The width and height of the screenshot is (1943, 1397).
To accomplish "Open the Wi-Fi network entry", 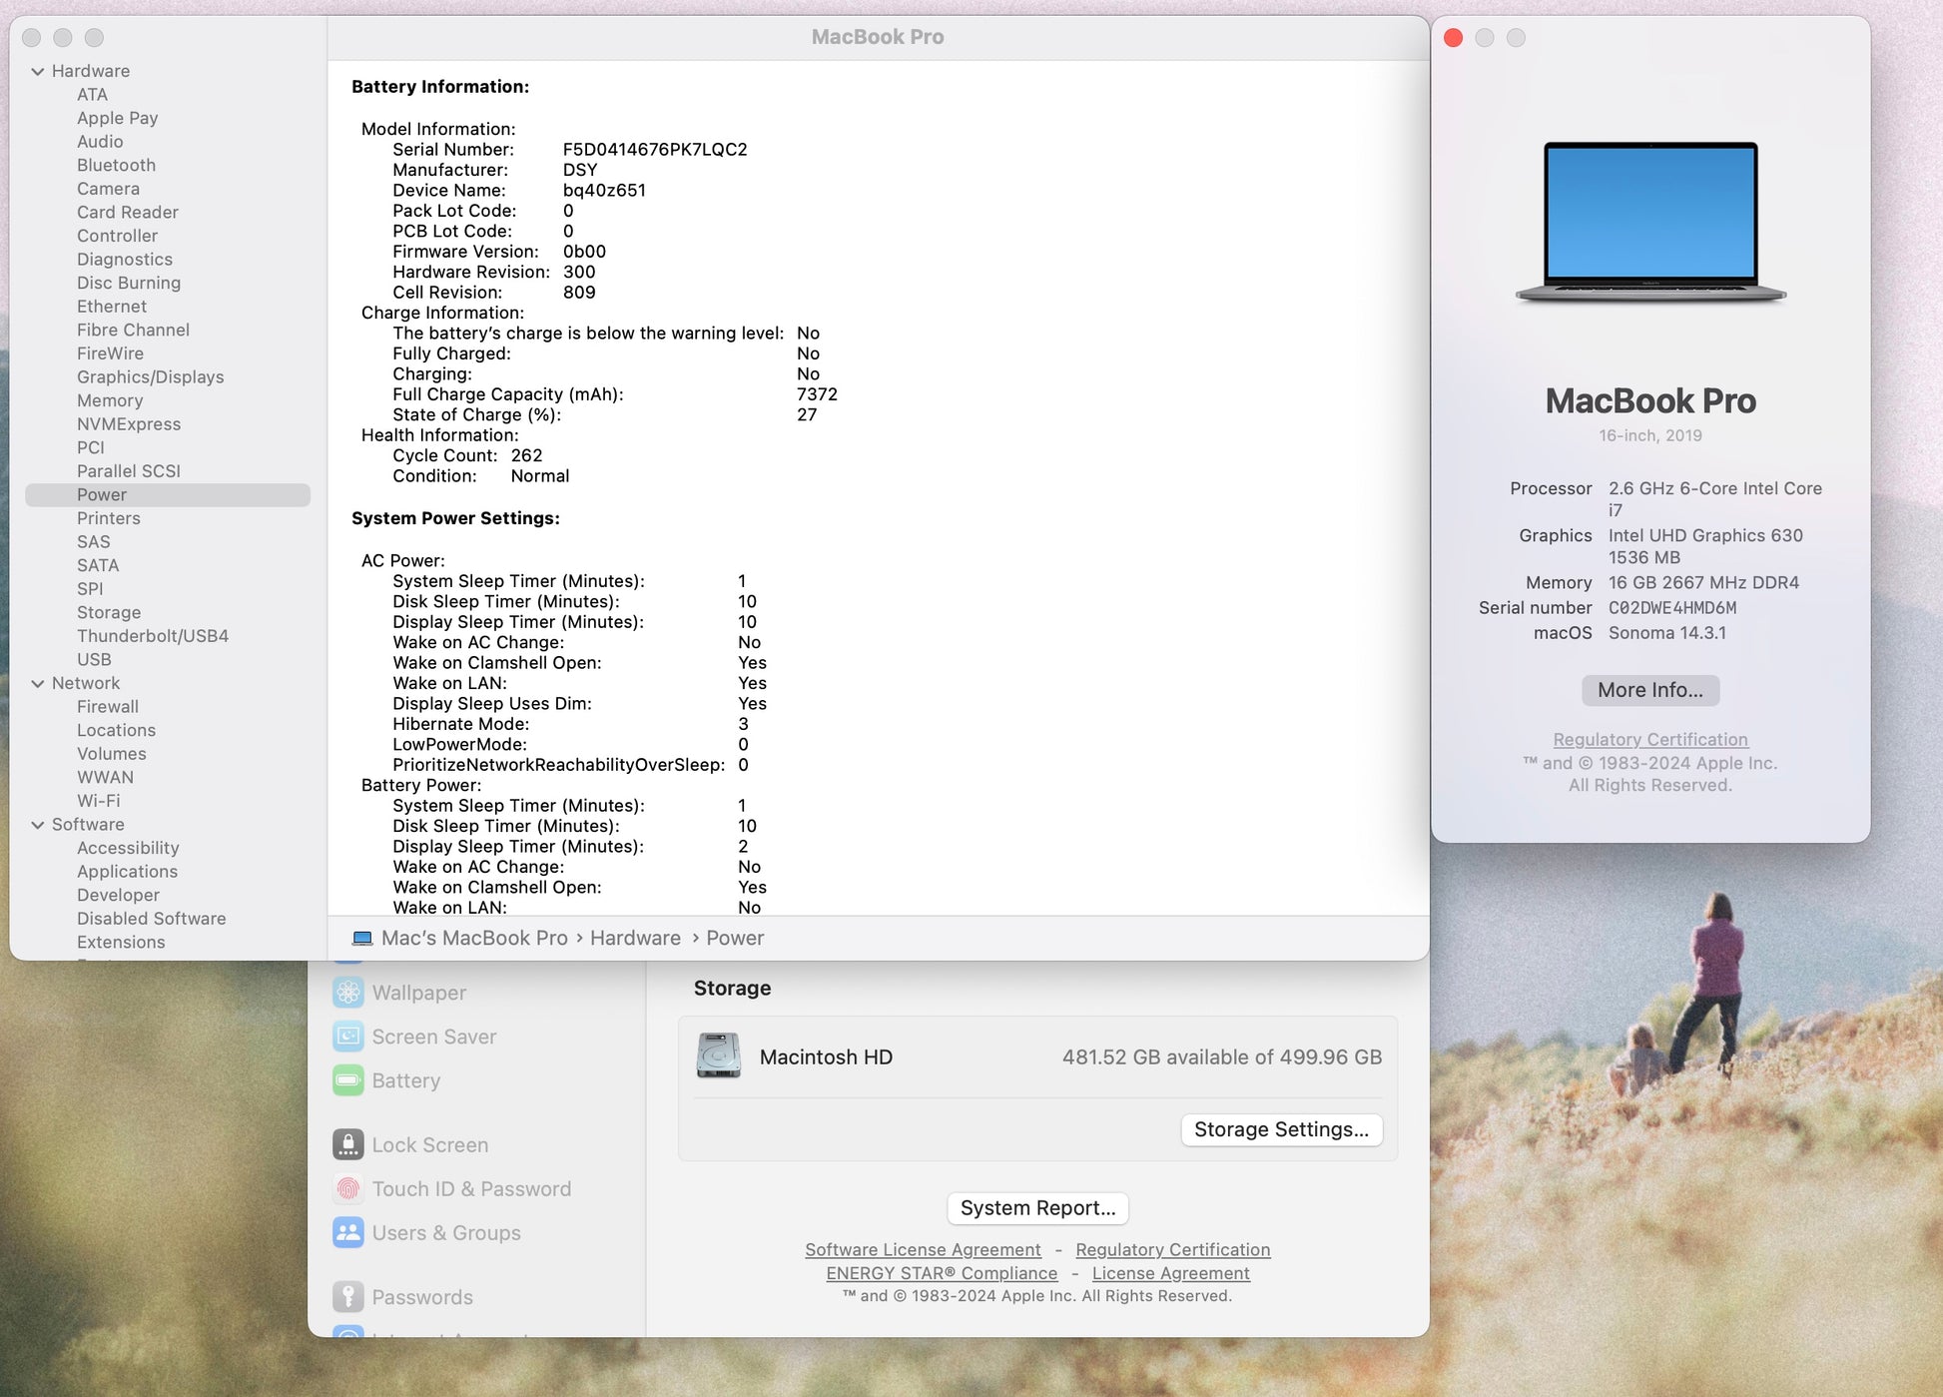I will [98, 801].
